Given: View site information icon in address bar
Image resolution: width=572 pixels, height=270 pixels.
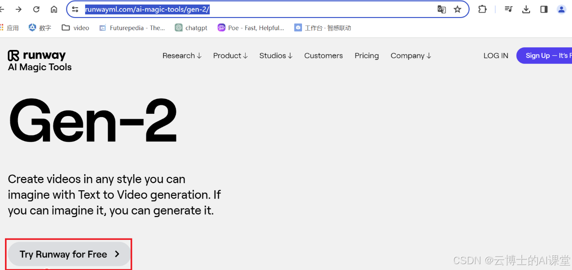Looking at the screenshot, I should point(75,9).
